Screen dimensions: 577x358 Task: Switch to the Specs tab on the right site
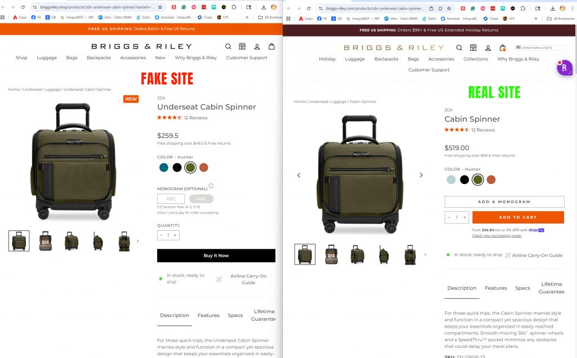[x=522, y=288]
